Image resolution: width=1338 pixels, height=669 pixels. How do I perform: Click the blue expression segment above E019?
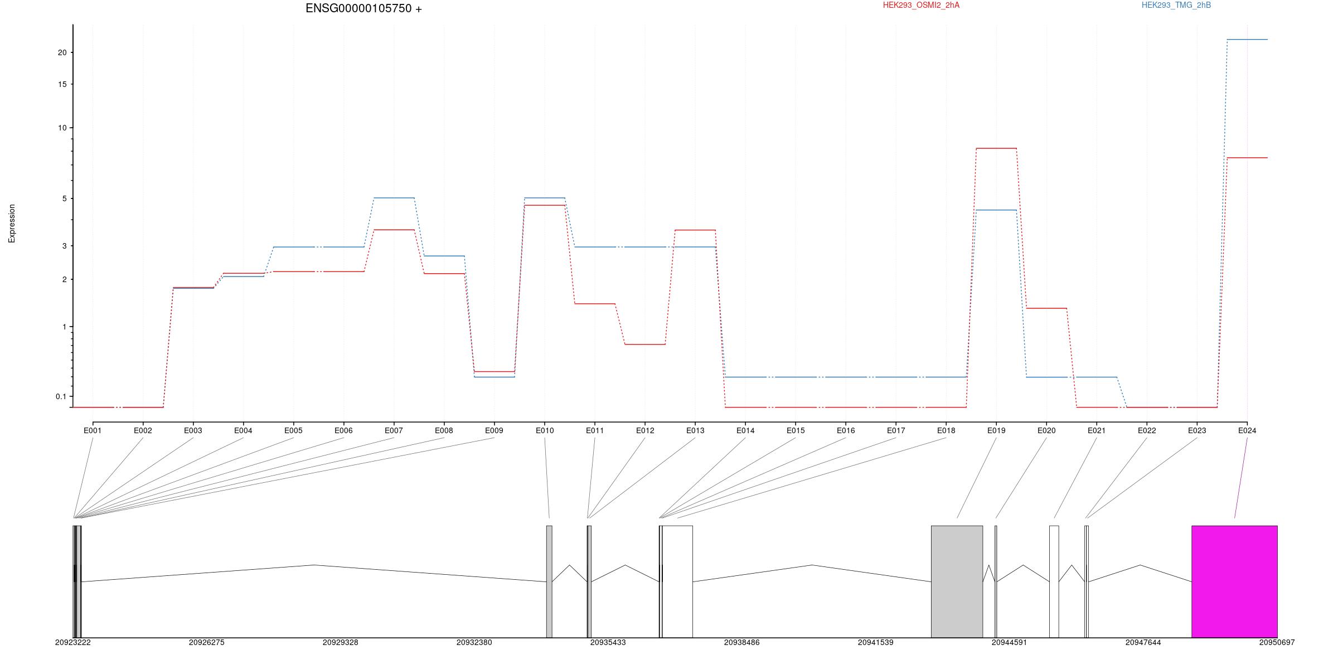click(x=996, y=210)
